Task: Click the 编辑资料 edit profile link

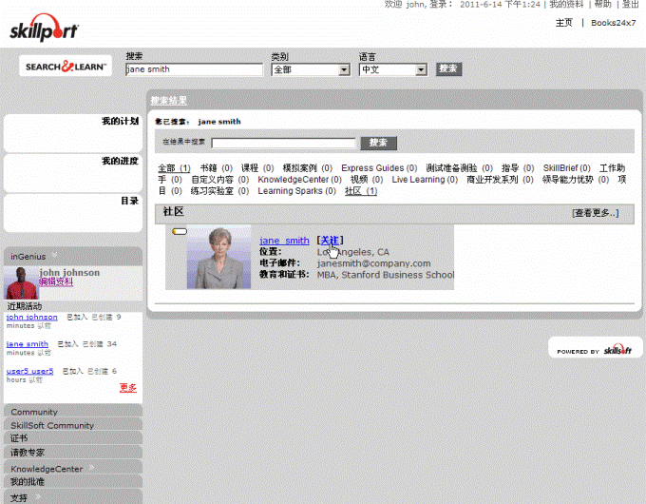Action: (56, 281)
